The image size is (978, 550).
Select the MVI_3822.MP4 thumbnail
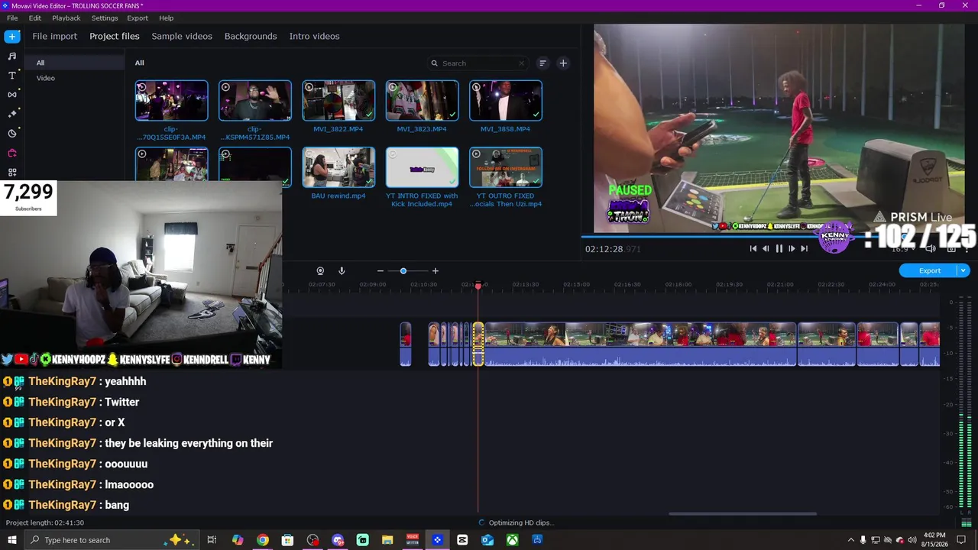pos(338,101)
